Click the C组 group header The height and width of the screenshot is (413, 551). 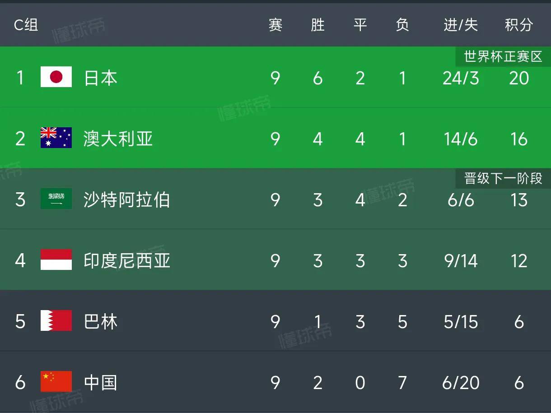[26, 25]
